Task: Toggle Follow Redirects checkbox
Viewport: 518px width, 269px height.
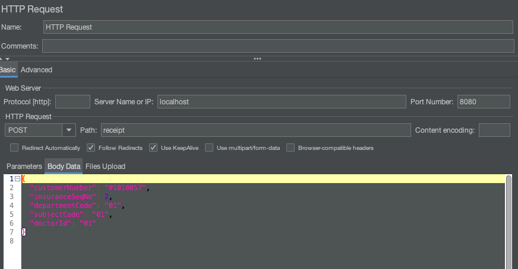Action: tap(91, 148)
